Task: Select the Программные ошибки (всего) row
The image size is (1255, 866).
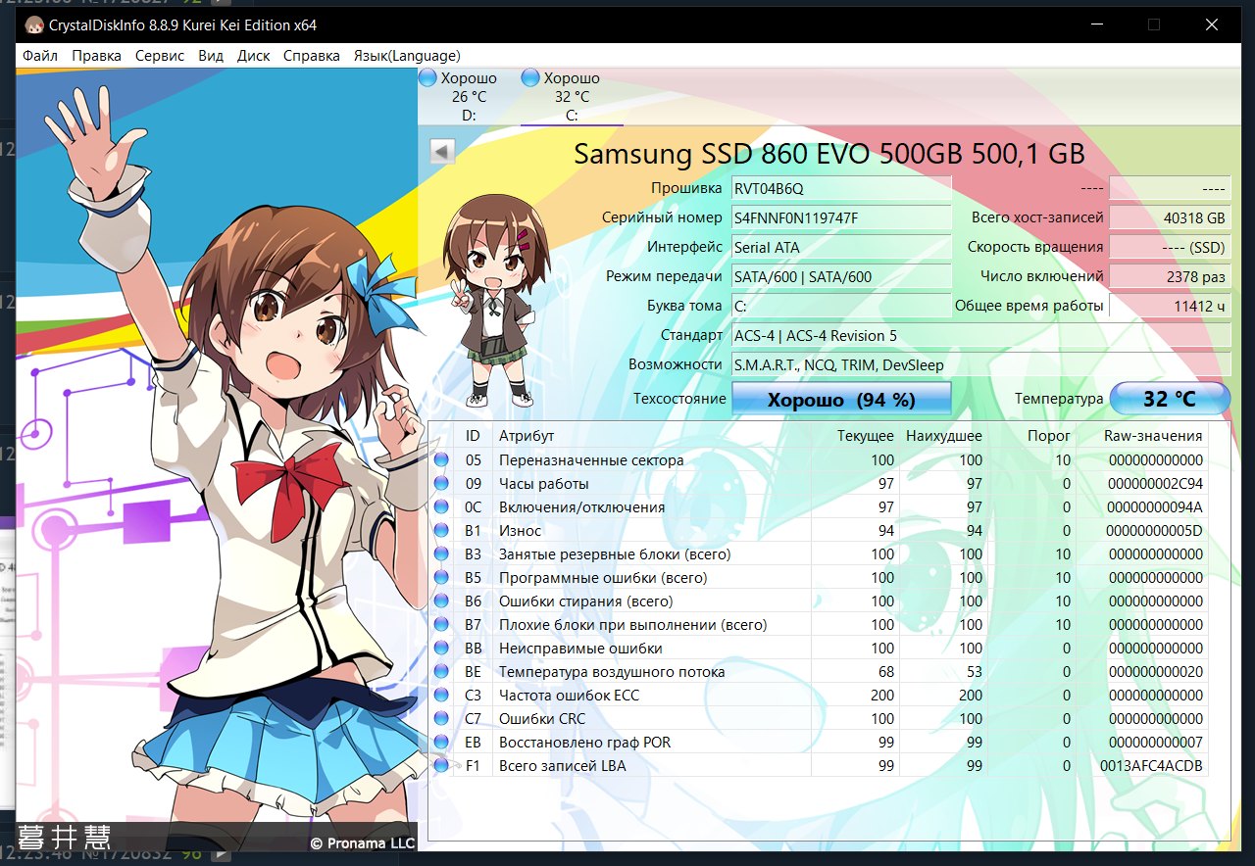Action: tap(820, 578)
